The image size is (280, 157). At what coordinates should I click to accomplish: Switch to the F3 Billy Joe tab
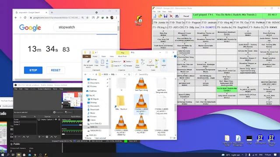click(x=192, y=27)
